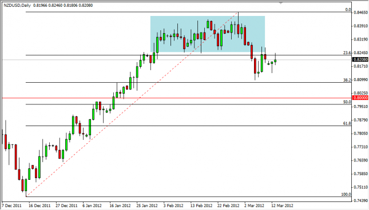Select the Fibonacci 100.0 level label

click(x=346, y=194)
